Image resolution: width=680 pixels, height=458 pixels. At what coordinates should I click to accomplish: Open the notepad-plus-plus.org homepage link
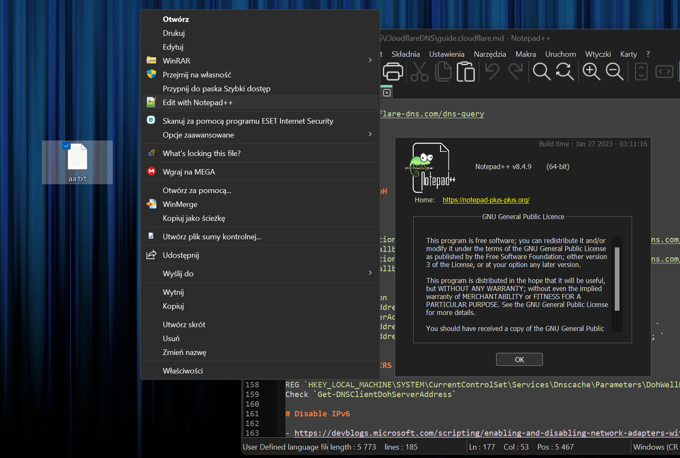point(486,200)
